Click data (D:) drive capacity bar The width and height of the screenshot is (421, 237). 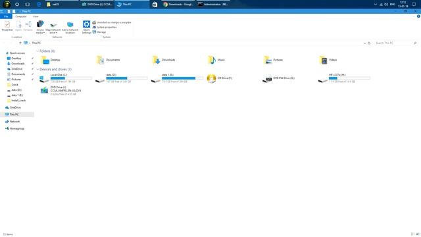[127, 78]
